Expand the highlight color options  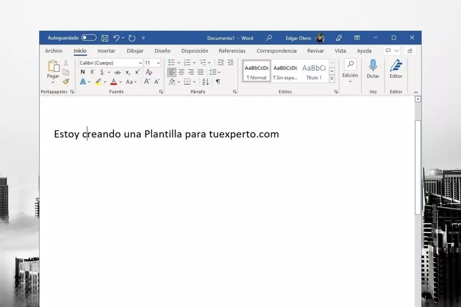(104, 82)
